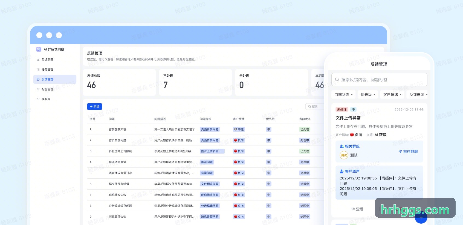Click the 推送问题 tag

point(207,162)
